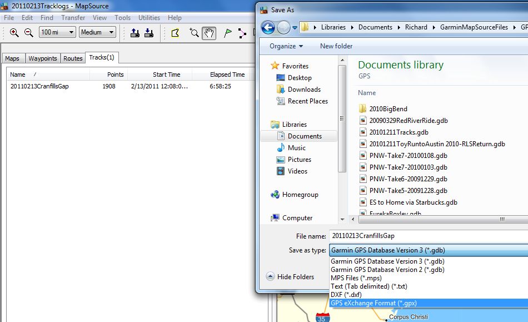Select Recent Places under Favorites
This screenshot has height=322, width=528.
302,101
